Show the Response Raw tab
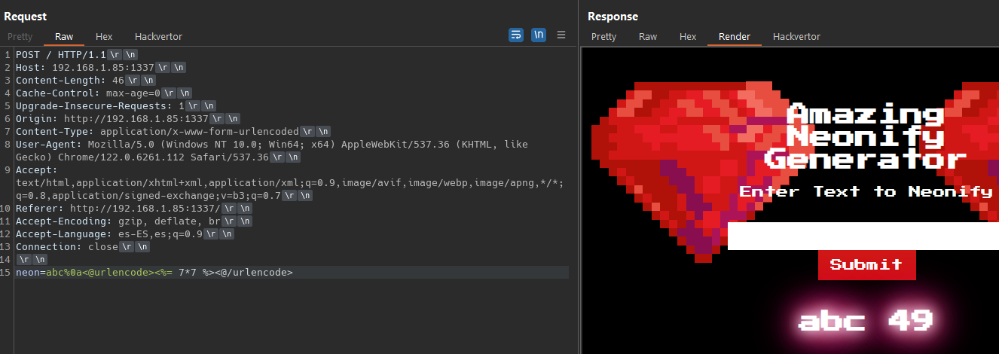 tap(648, 36)
